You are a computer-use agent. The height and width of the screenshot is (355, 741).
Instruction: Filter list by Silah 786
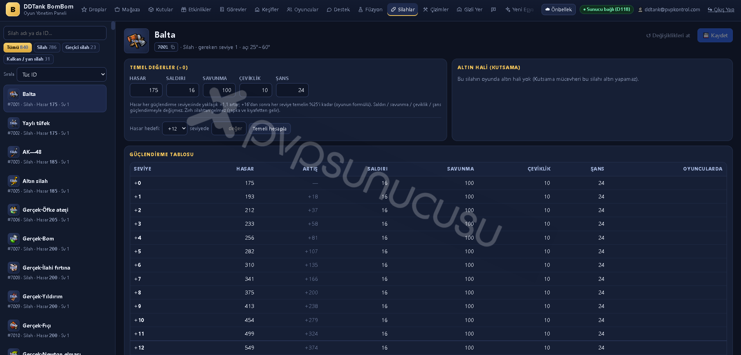coord(47,47)
